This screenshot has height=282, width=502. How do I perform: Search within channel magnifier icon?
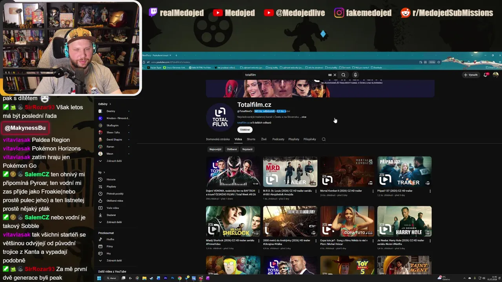tap(324, 139)
